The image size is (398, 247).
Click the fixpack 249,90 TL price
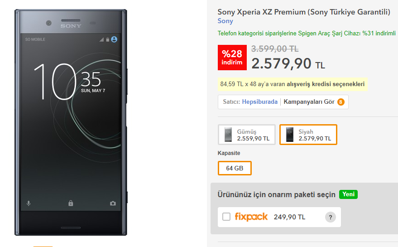[289, 217]
